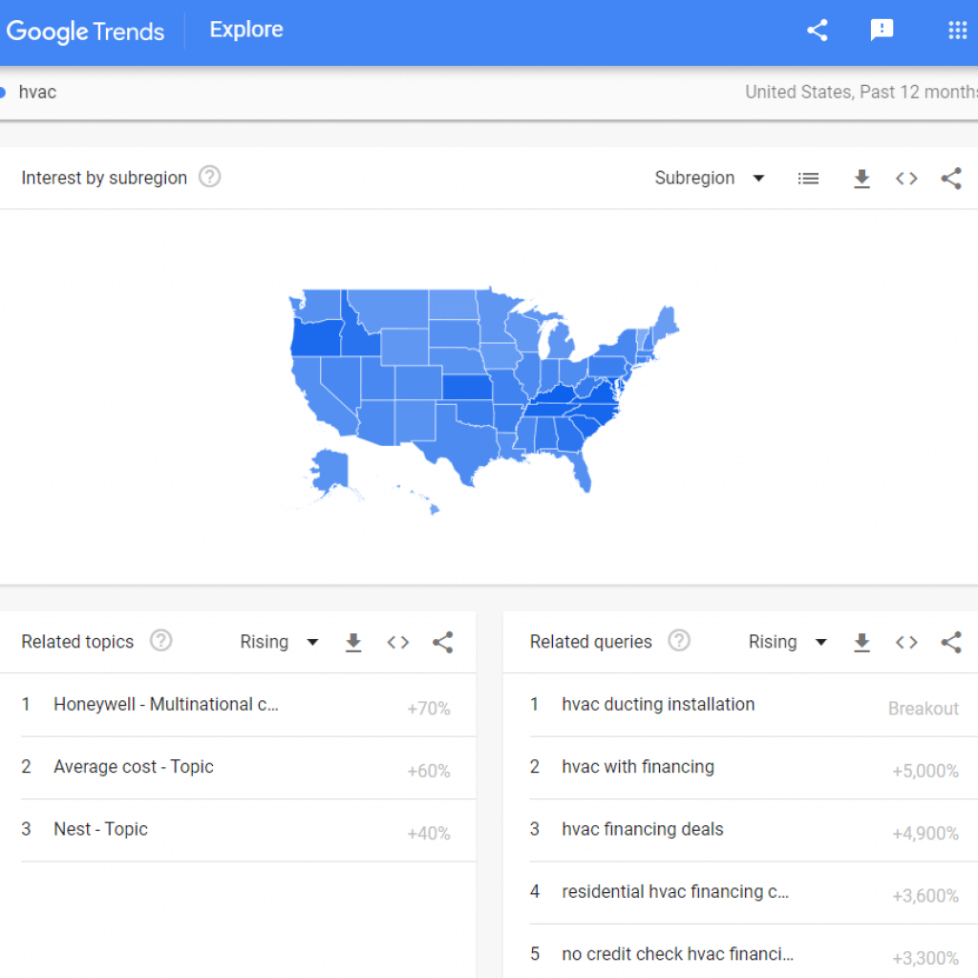Switch the subregion map to list view

[x=808, y=179]
